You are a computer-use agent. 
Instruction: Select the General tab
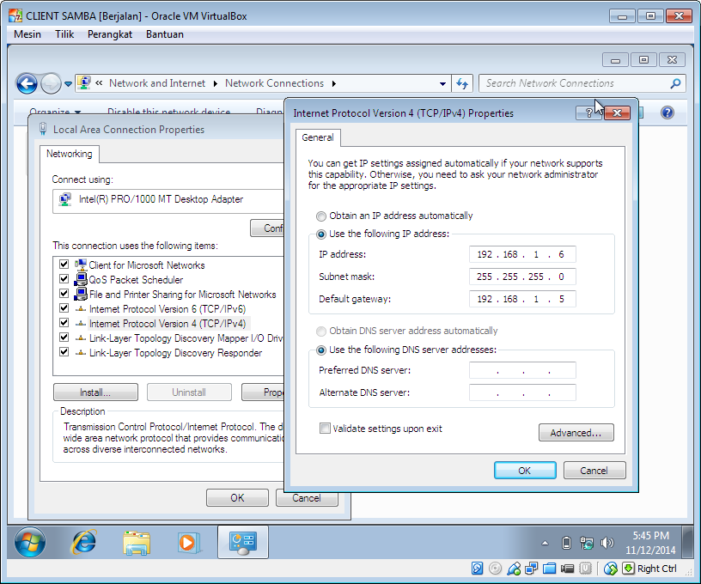(x=317, y=137)
